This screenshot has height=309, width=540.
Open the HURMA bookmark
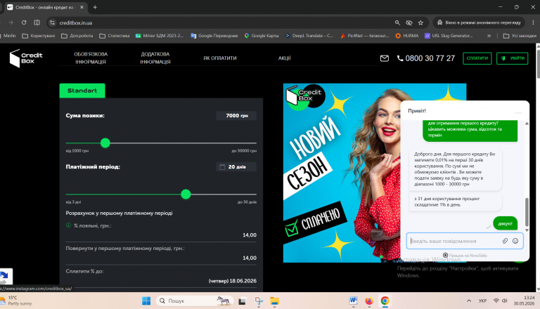406,36
